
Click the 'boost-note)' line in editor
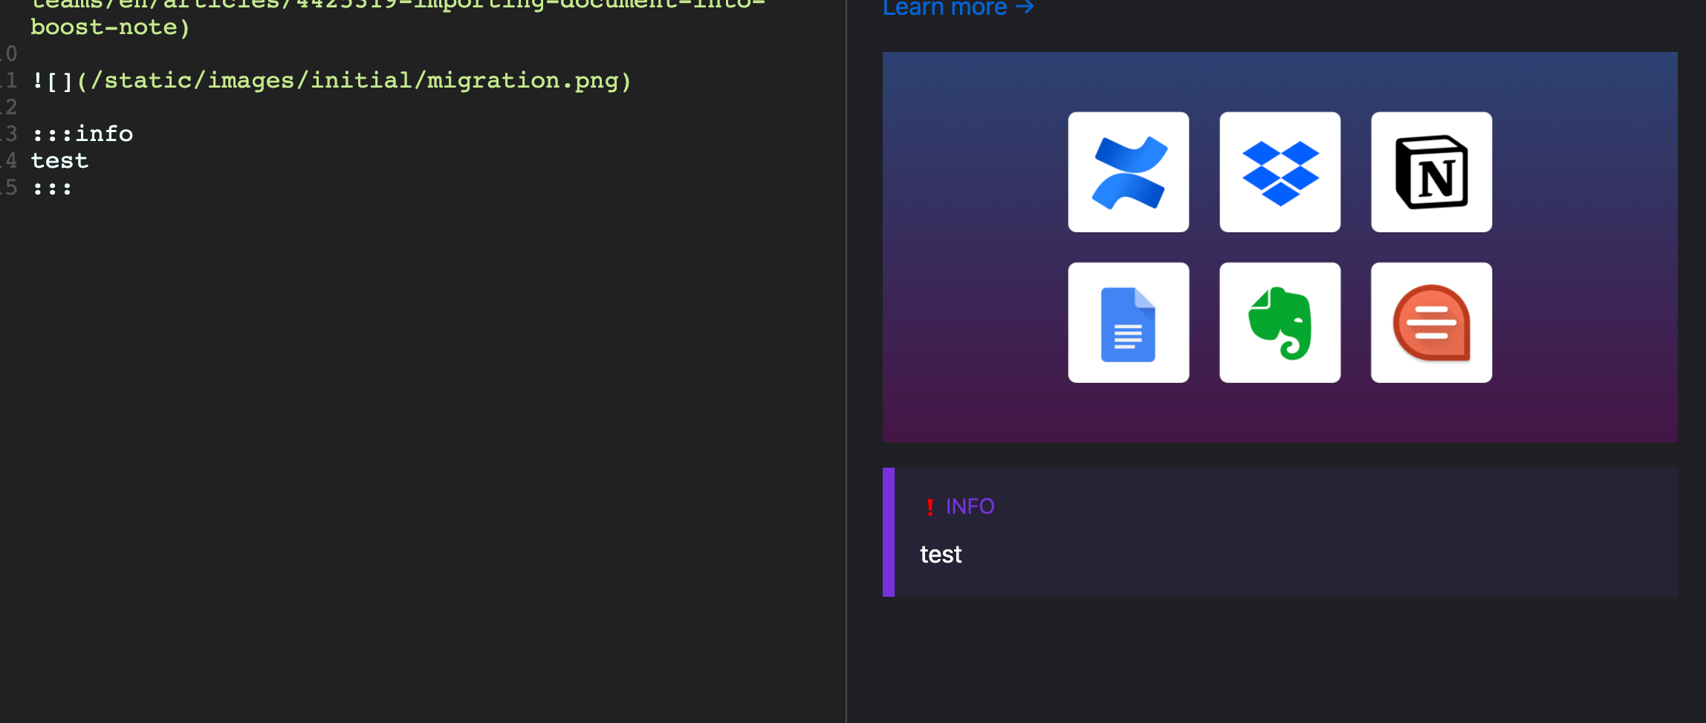(x=110, y=27)
